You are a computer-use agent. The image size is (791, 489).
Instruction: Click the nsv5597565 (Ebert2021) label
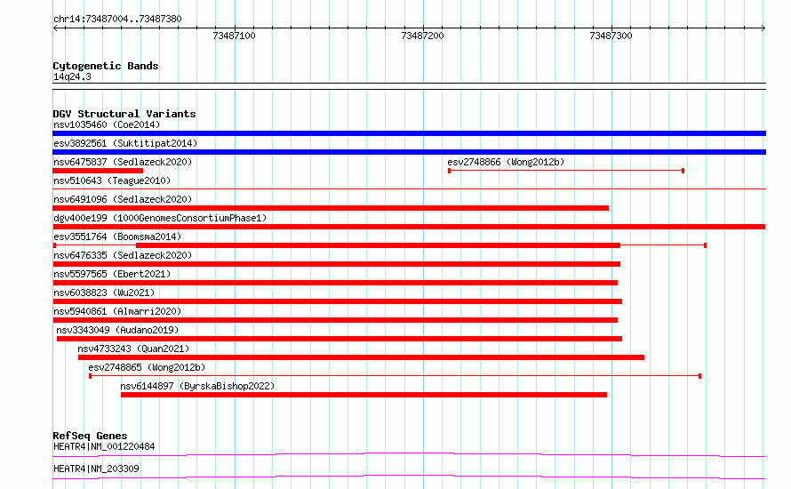click(112, 274)
